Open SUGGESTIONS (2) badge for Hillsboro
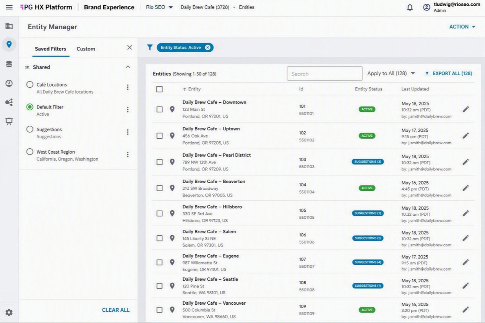Viewport: 485px width, 323px height. pyautogui.click(x=367, y=213)
